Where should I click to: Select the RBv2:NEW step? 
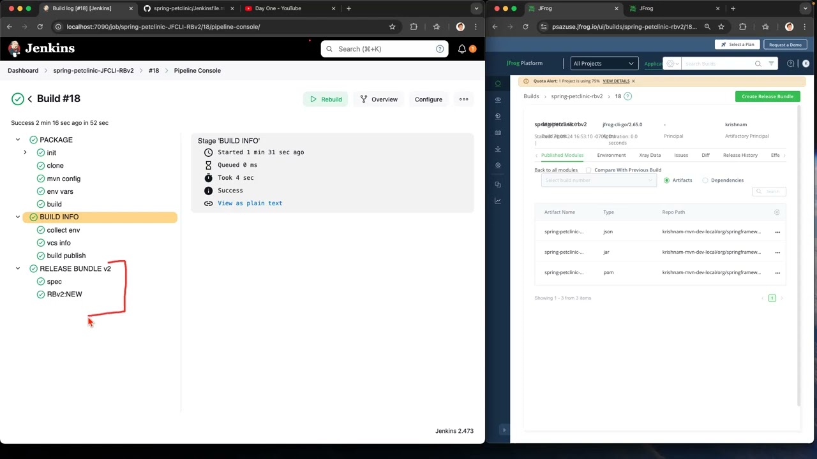[64, 295]
